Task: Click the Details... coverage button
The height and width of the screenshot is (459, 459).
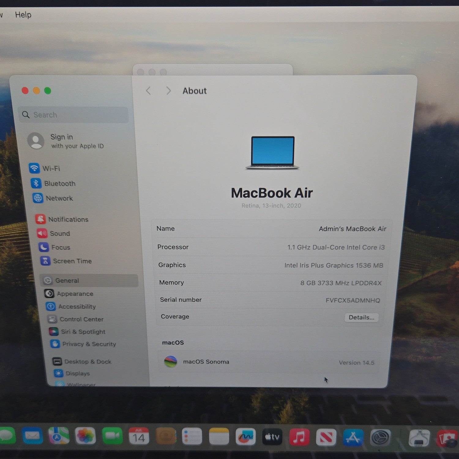Action: point(361,317)
